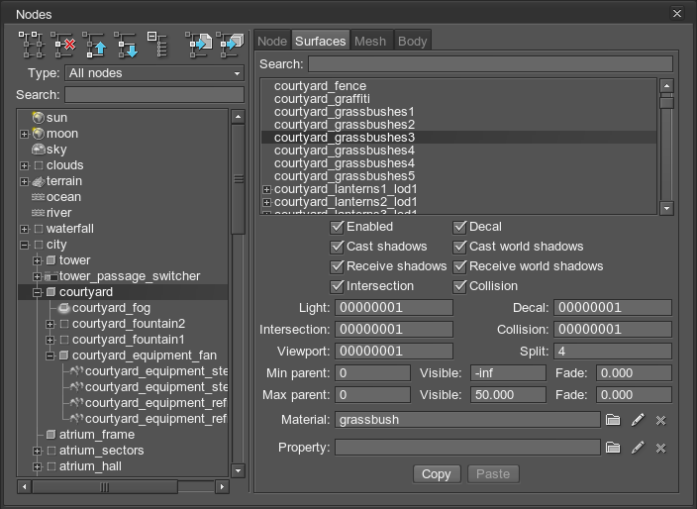697x509 pixels.
Task: Click the courtyard_equipment_fan mesh icon
Action: pyautogui.click(x=64, y=356)
